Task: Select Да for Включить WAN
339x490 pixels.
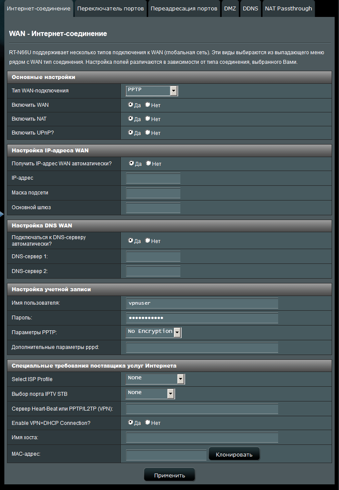Action: coord(131,105)
